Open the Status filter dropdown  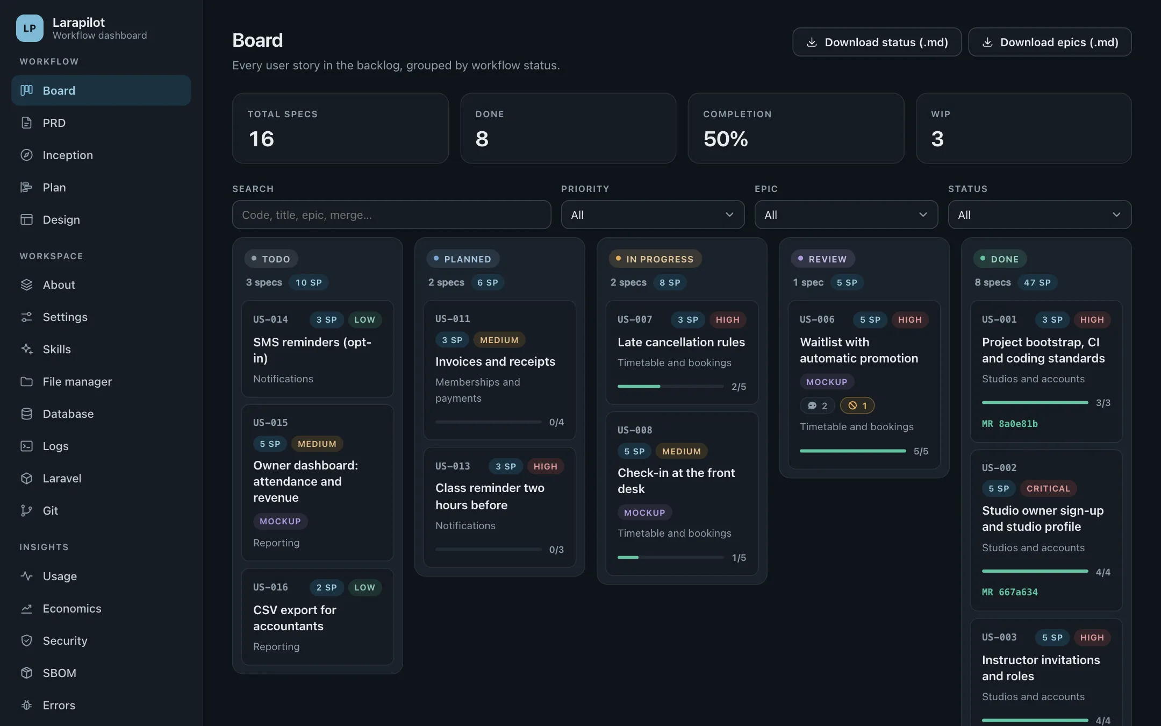[x=1040, y=215]
